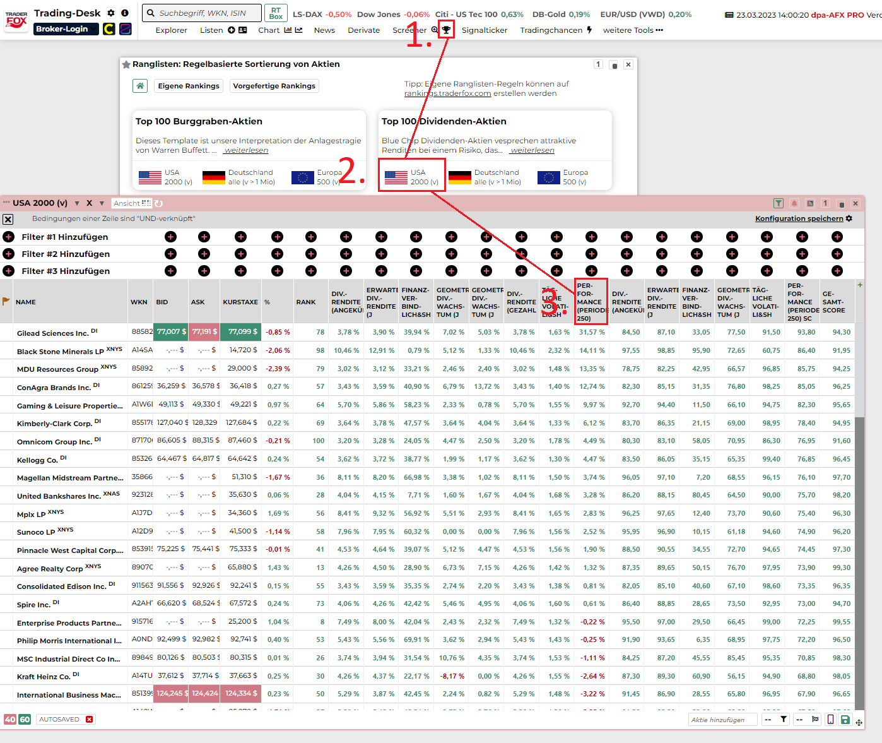Click the gear next to Konfiguration speichern
The image size is (882, 743).
tap(849, 218)
